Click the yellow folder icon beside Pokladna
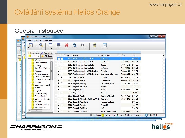Viewport: 185px width, 138px height. click(33, 71)
